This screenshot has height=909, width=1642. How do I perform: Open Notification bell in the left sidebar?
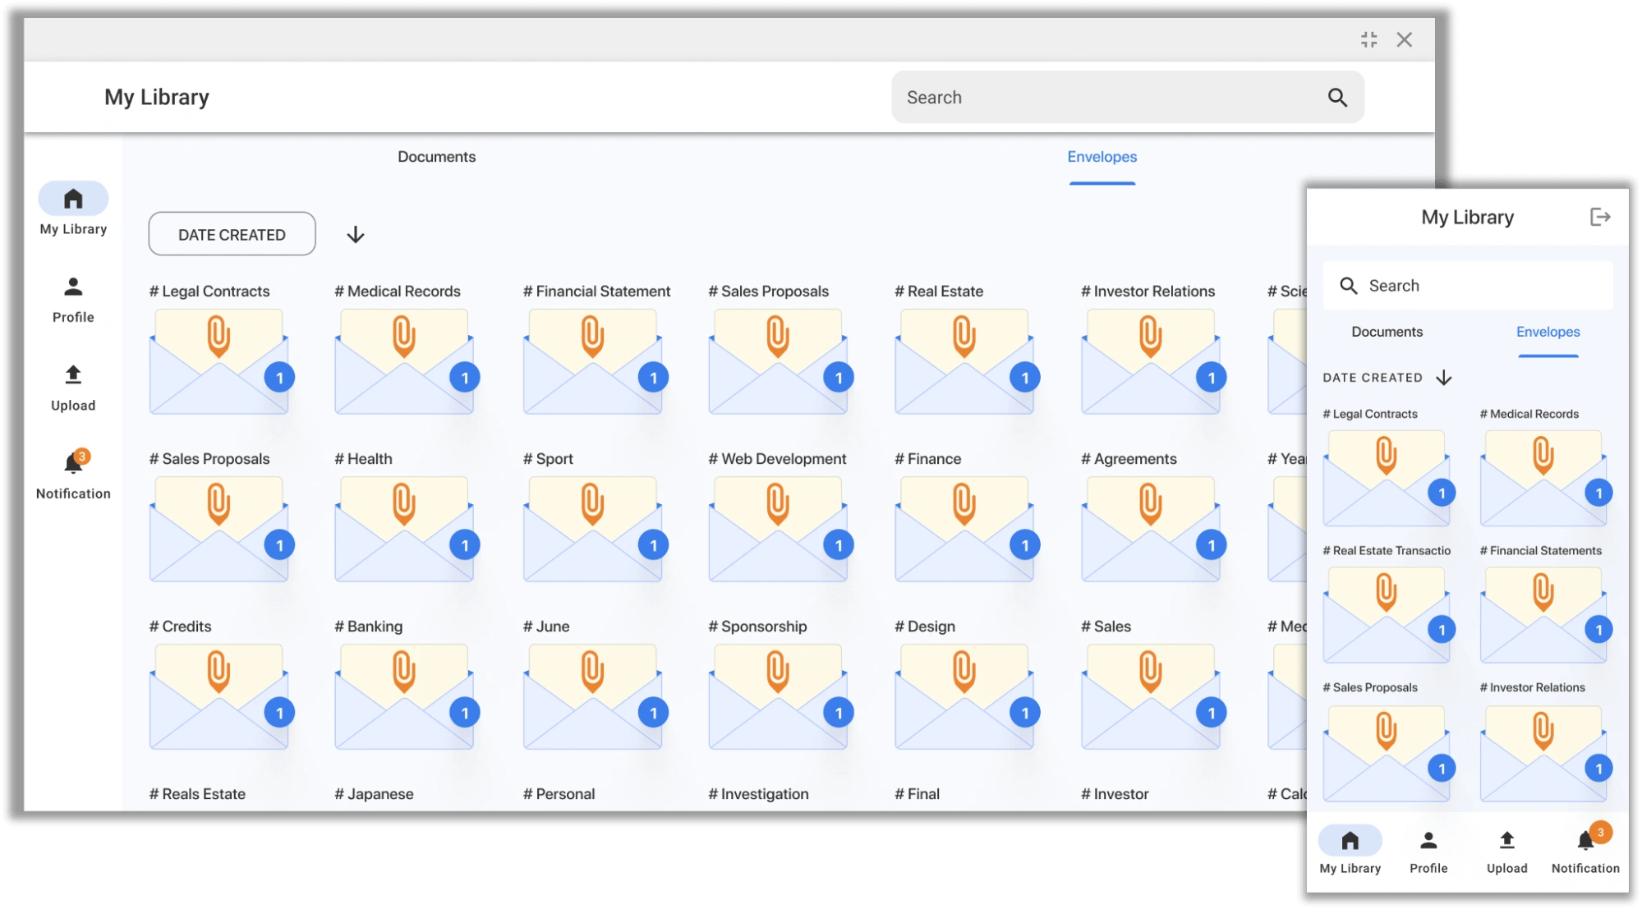pos(73,463)
